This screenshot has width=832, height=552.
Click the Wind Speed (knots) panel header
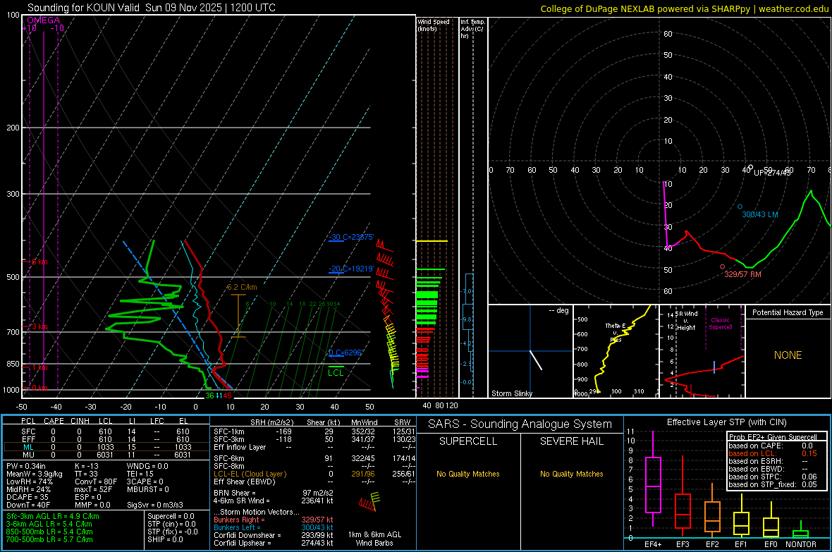(x=434, y=25)
